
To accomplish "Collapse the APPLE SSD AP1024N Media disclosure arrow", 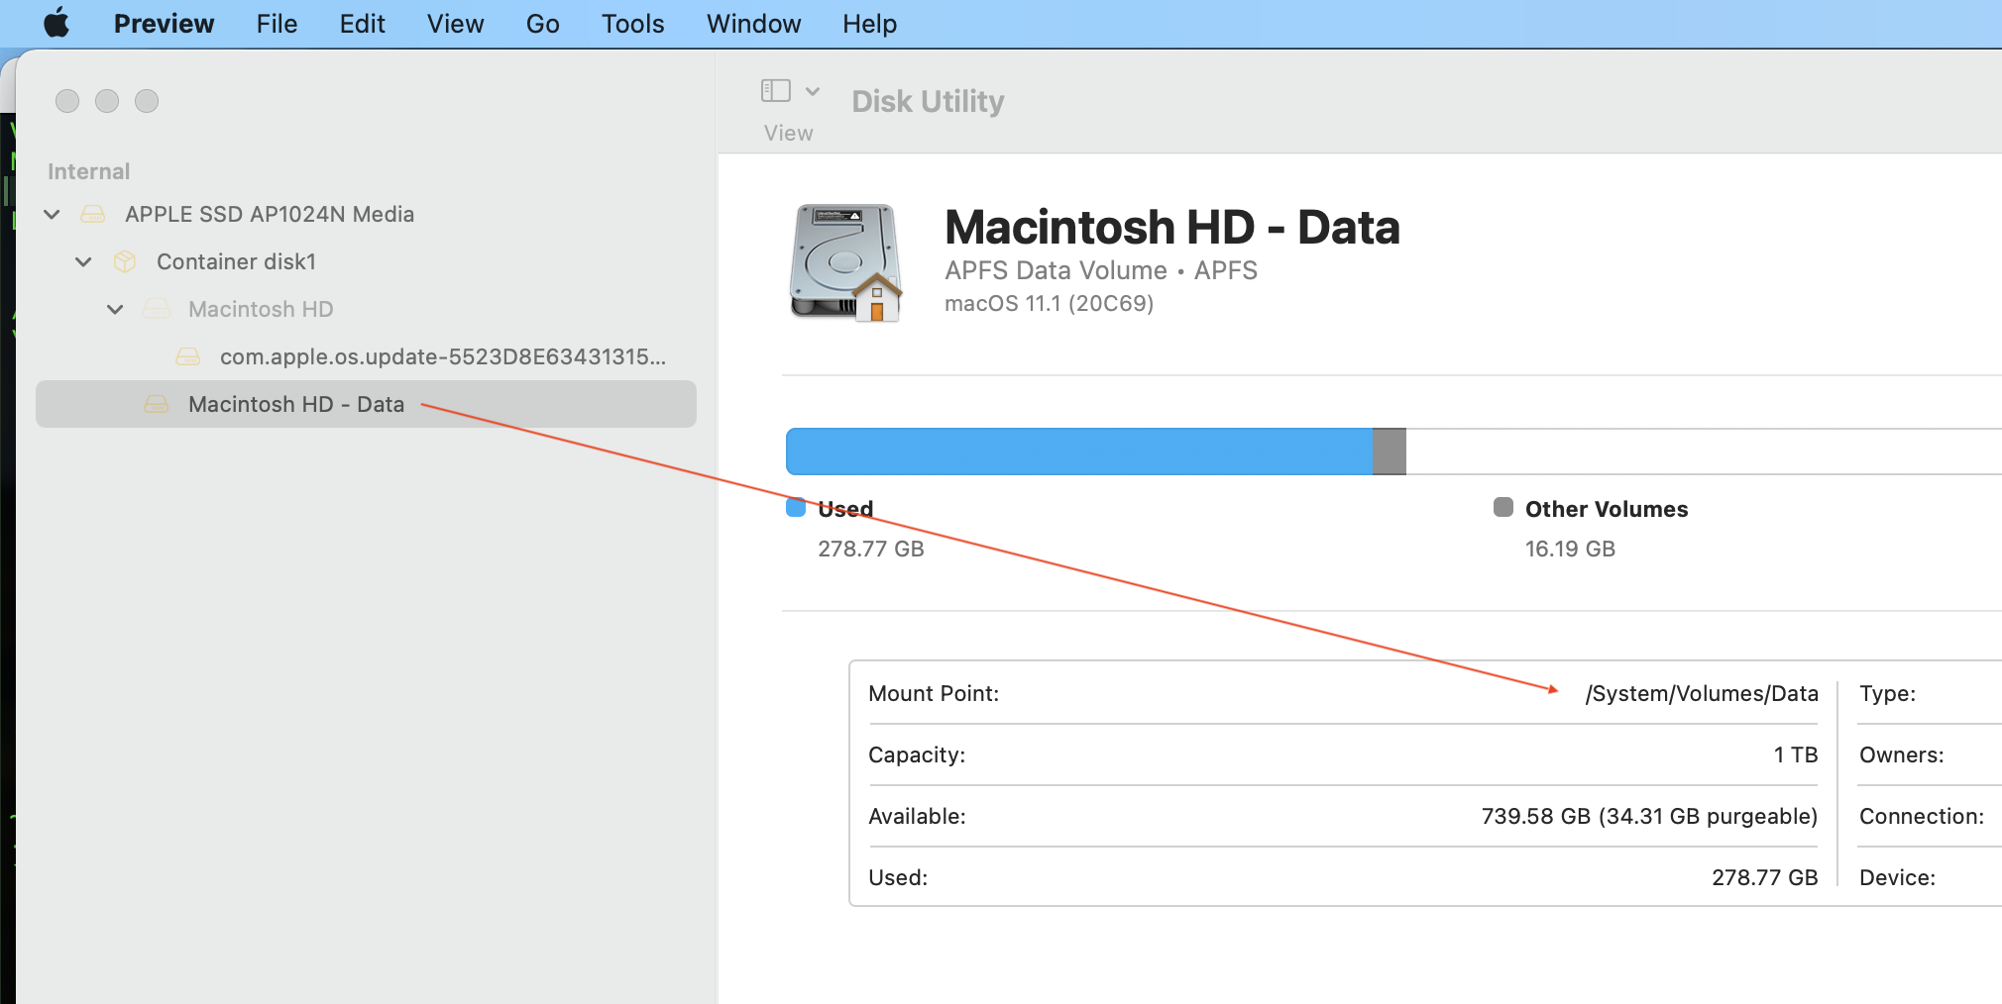I will coord(53,214).
